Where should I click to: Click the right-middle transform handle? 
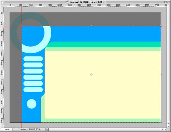(x=161, y=74)
